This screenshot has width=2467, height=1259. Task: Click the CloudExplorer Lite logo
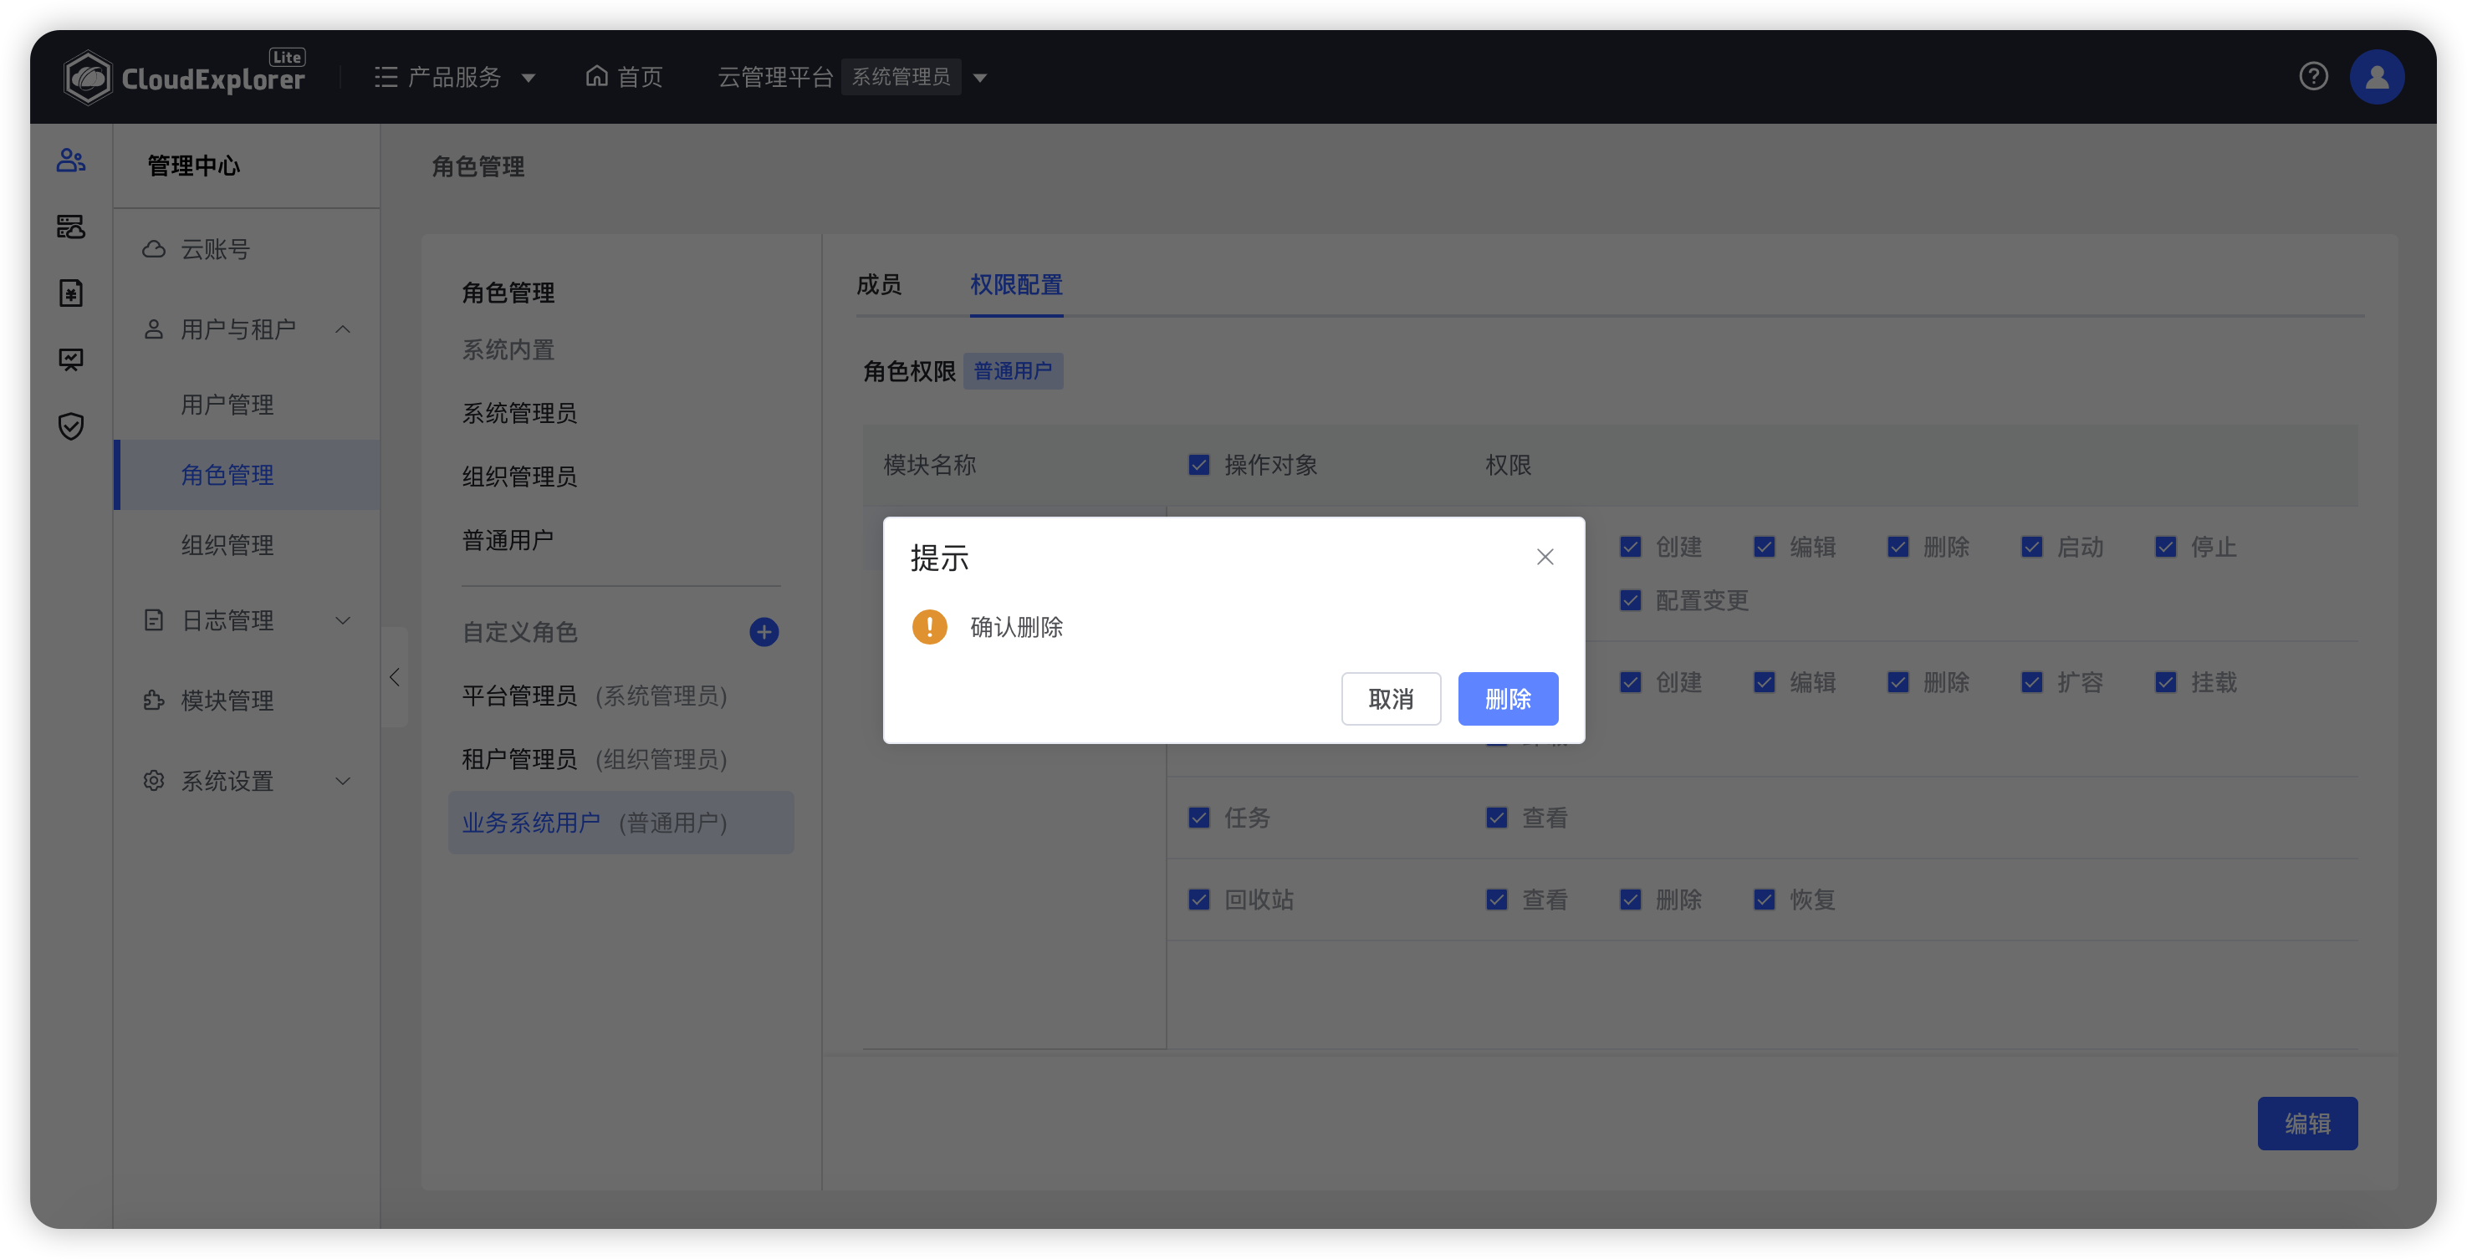[184, 77]
